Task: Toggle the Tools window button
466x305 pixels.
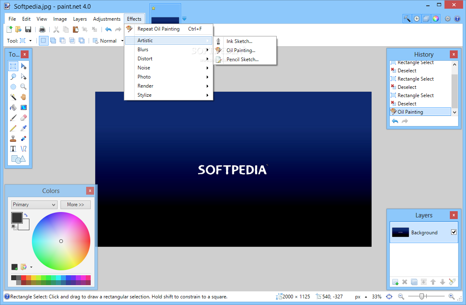Action: tap(407, 19)
